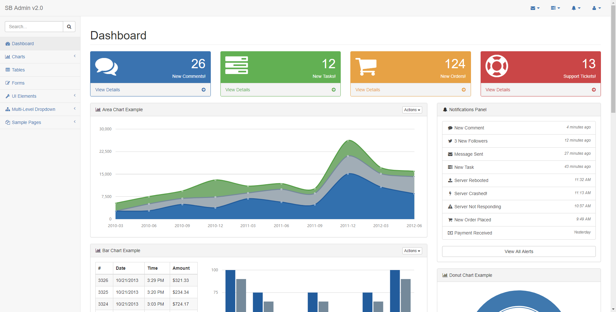Screen dimensions: 616x312
Task: Expand the Charts sidebar menu
Action: 40,57
